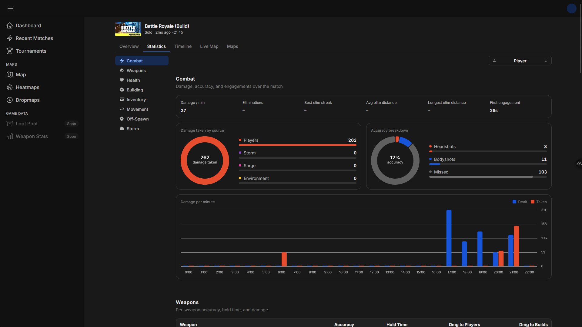Image resolution: width=582 pixels, height=327 pixels.
Task: Click the Map icon in sidebar
Action: click(10, 74)
